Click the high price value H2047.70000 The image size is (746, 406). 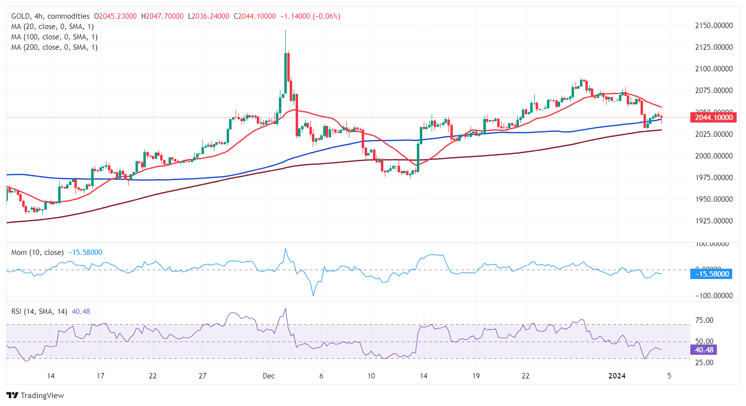coord(162,16)
